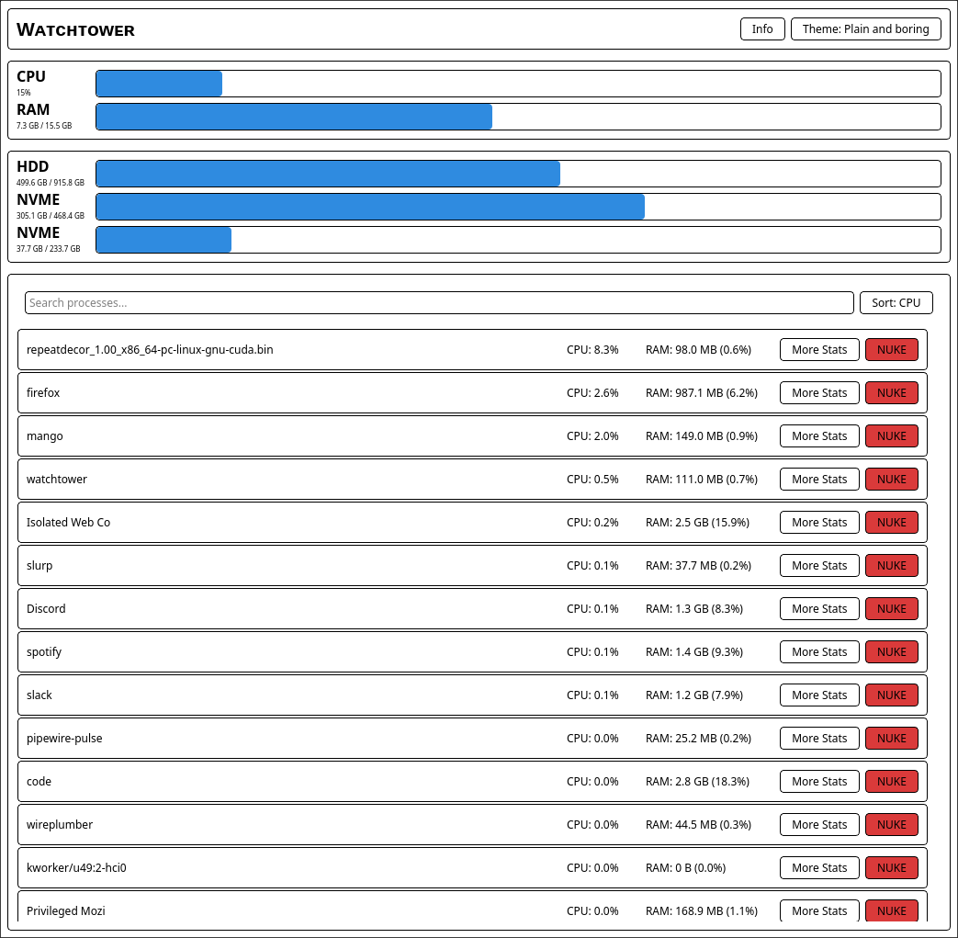Open More Stats for pipewire-pulse
Viewport: 958px width, 938px height.
(819, 739)
